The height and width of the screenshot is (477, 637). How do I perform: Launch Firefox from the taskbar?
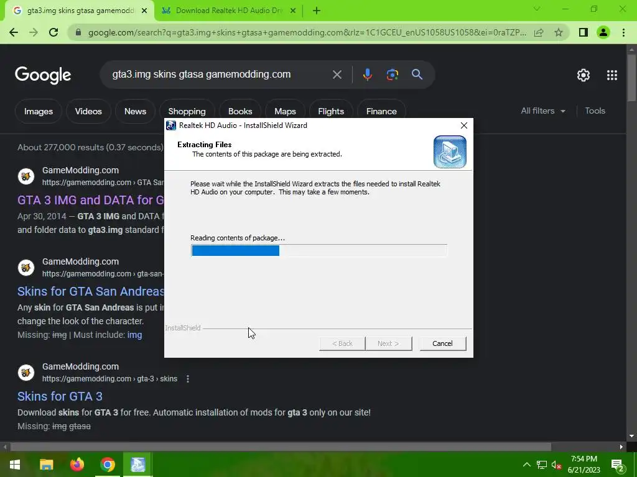tap(77, 465)
